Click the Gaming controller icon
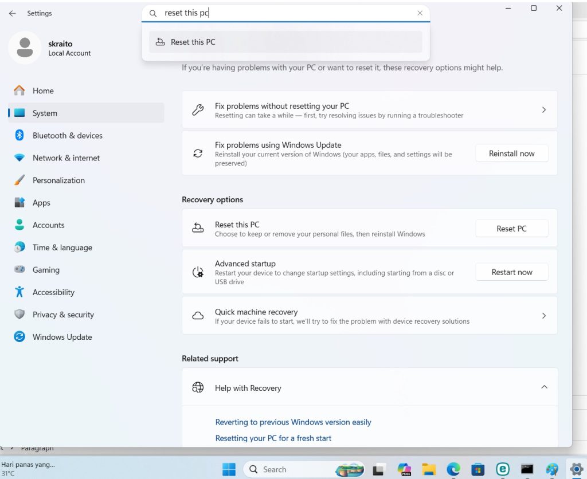The height and width of the screenshot is (479, 587). [x=19, y=269]
